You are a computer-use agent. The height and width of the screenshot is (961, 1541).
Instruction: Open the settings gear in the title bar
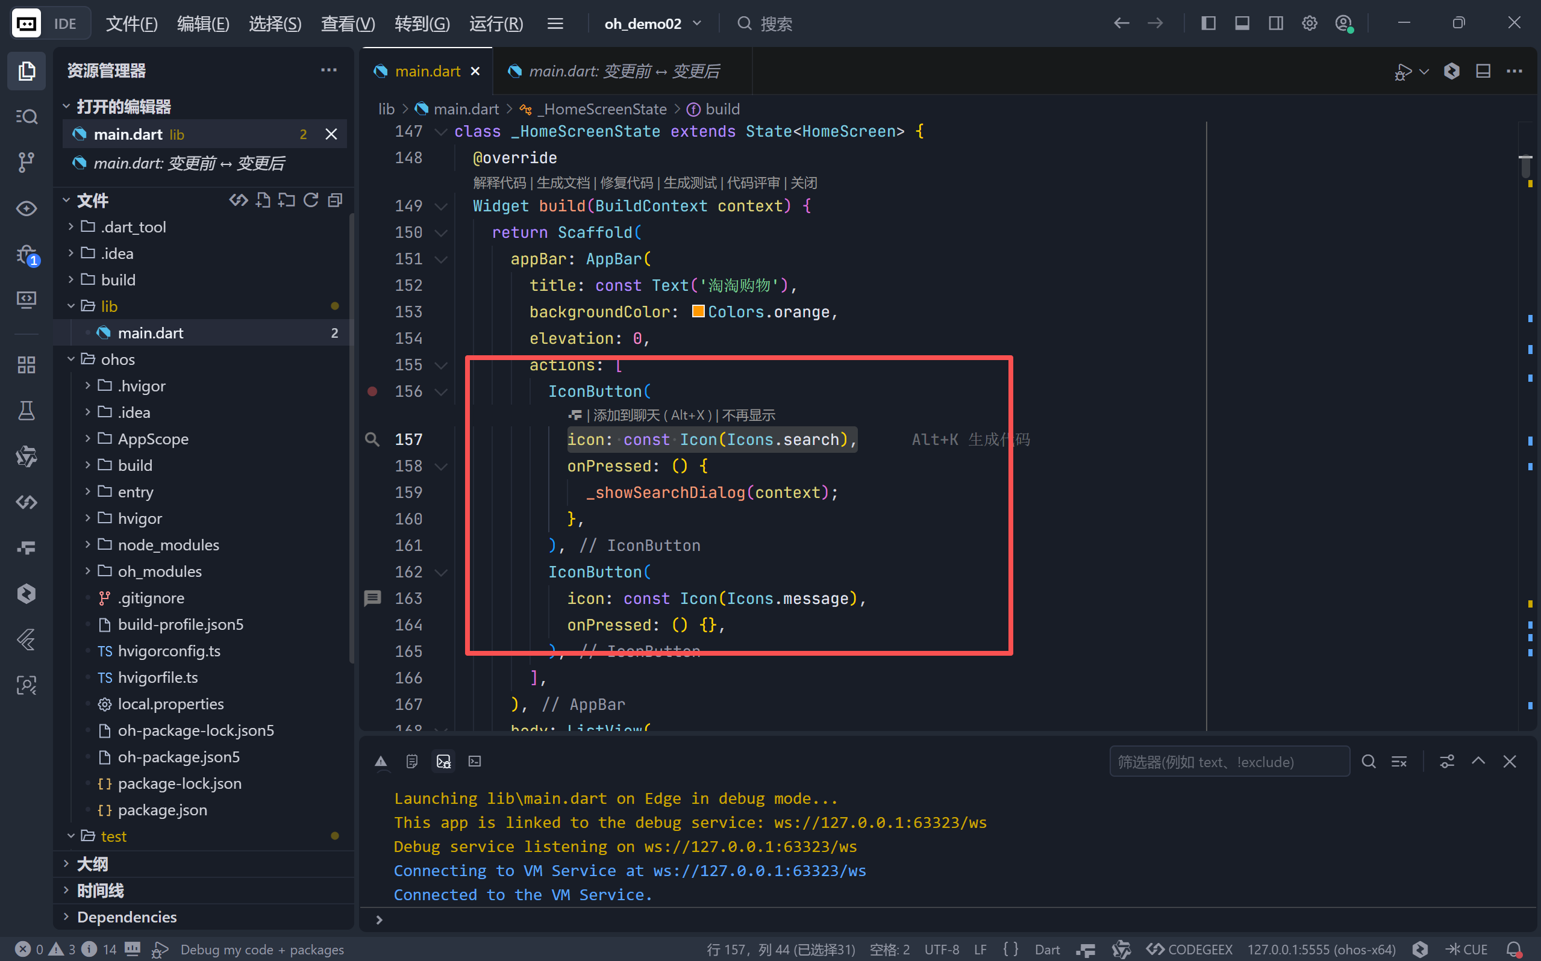[x=1309, y=23]
